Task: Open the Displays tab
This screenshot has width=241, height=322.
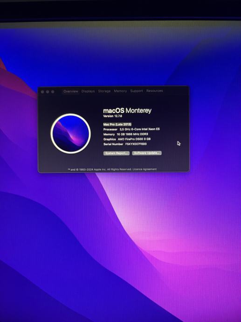Action: tap(88, 91)
